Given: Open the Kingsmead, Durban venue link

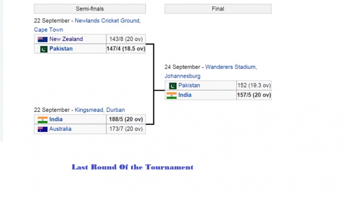Looking at the screenshot, I should point(100,110).
